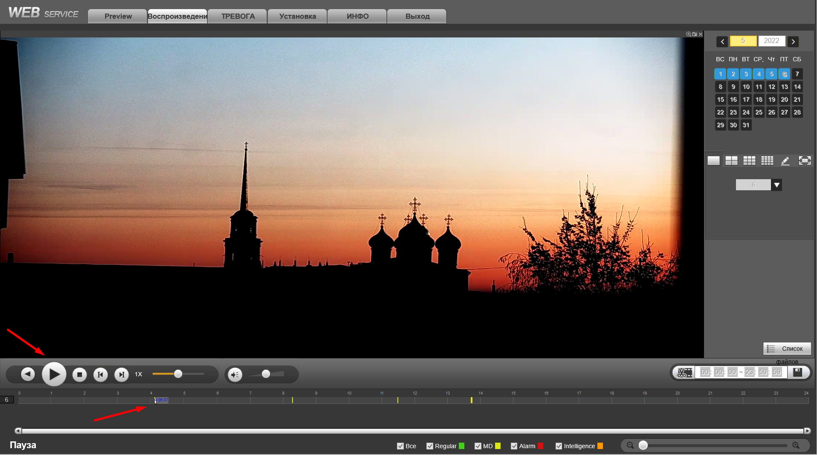Save the clip with the floppy disk icon

point(797,372)
